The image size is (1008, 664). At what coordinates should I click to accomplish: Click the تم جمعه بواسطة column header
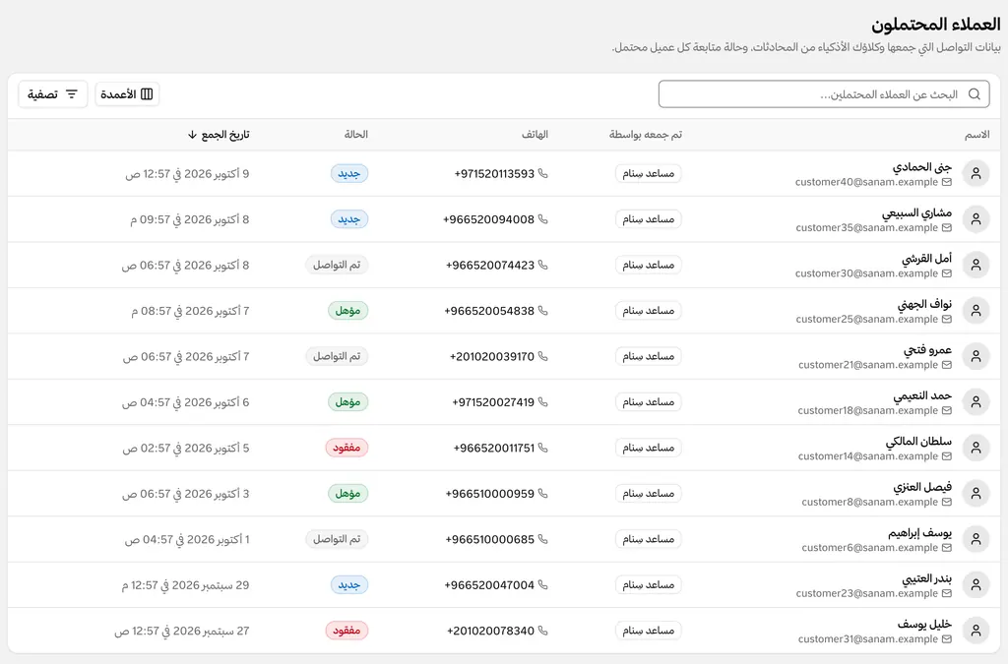646,134
